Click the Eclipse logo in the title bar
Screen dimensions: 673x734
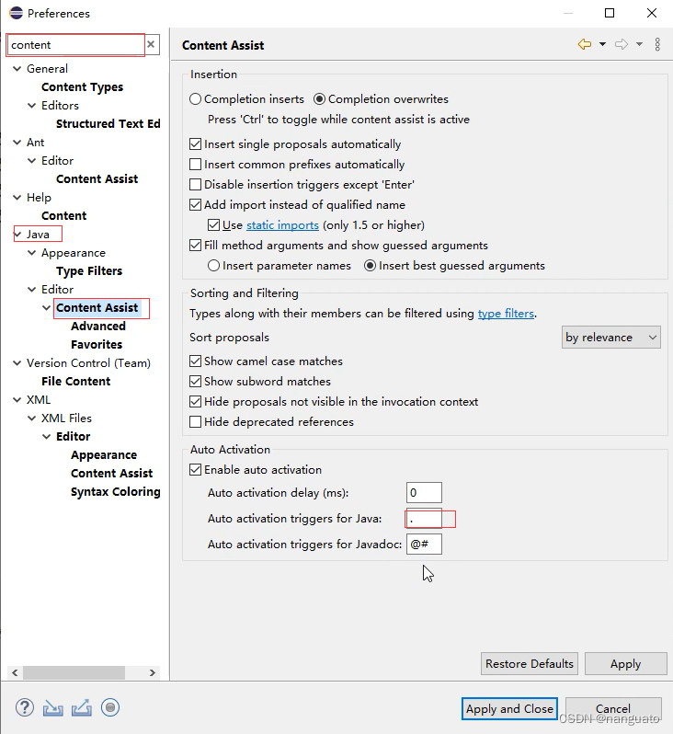click(16, 13)
